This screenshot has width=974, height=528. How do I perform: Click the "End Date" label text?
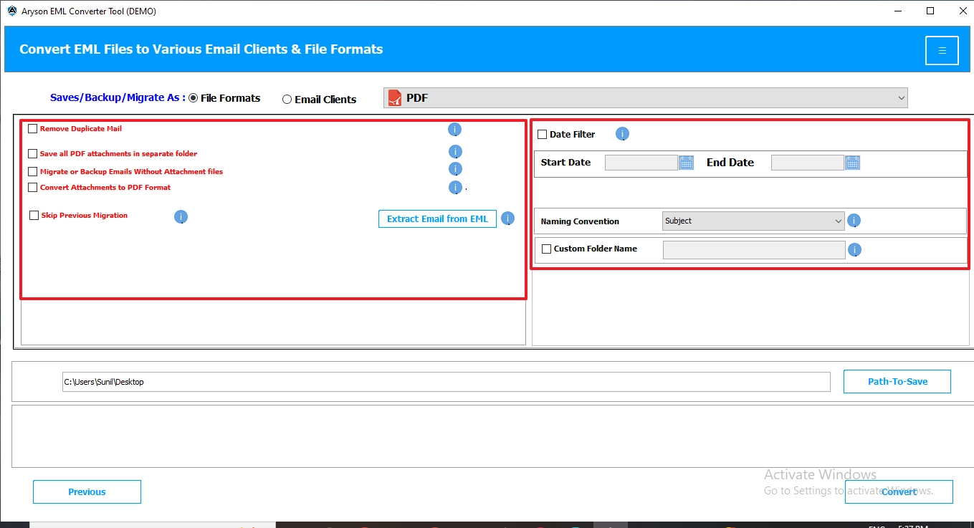pos(730,163)
